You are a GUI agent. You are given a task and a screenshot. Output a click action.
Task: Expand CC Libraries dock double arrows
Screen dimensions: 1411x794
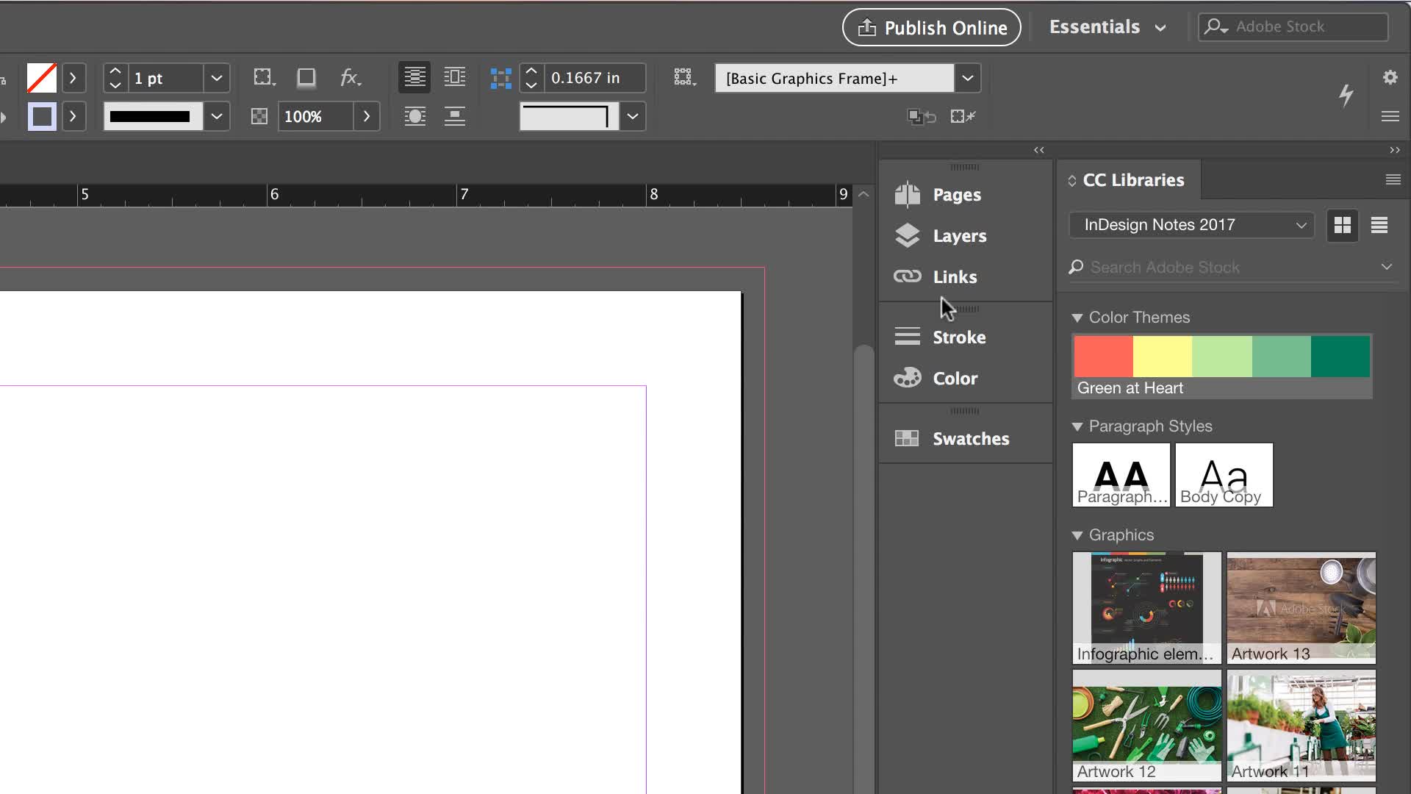[x=1395, y=150]
